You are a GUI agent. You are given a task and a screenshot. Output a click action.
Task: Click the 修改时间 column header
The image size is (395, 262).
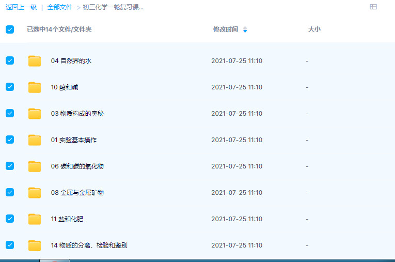[x=226, y=29]
